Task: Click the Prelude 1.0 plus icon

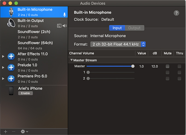Action: click(11, 67)
